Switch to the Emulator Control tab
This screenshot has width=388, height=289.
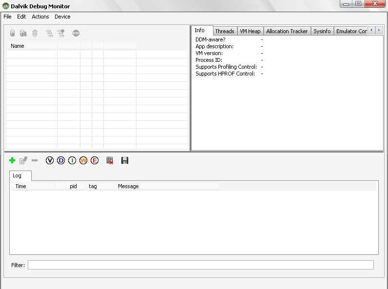click(x=350, y=31)
